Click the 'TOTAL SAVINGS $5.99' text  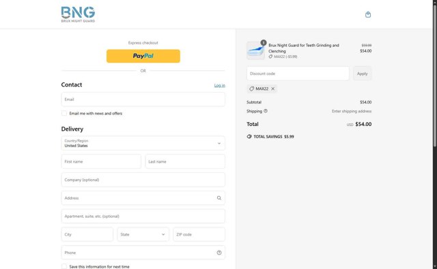274,136
